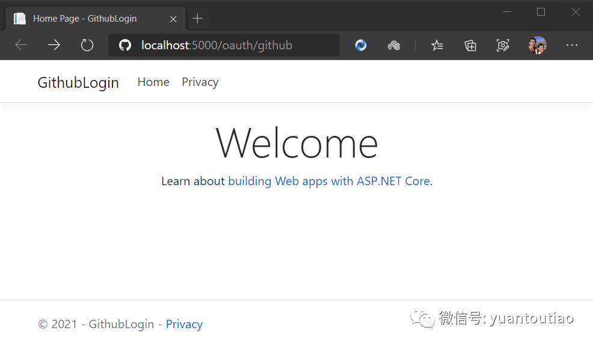Screen dimensions: 593x345
Task: Go forward with the forward arrow
Action: click(x=54, y=45)
